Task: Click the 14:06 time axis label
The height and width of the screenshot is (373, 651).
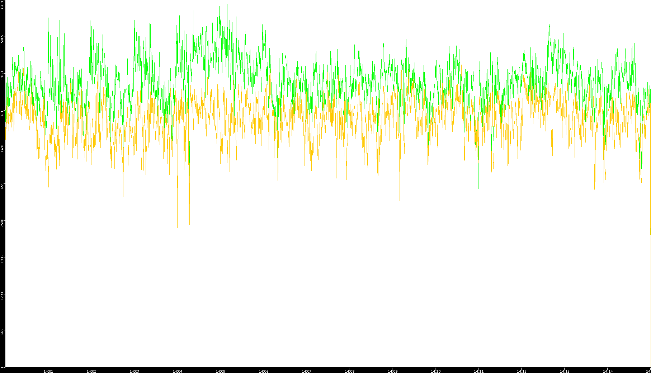Action: tap(263, 371)
